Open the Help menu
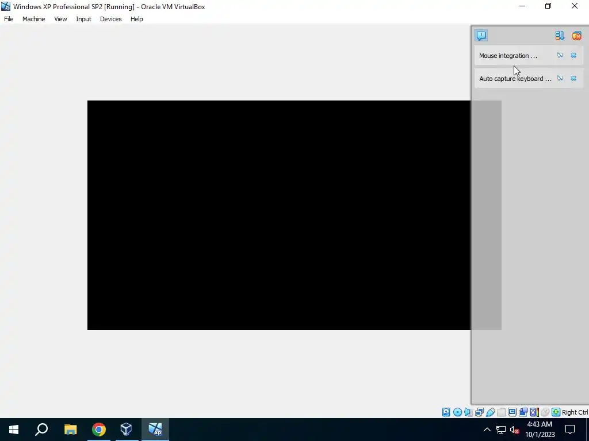 coord(137,19)
